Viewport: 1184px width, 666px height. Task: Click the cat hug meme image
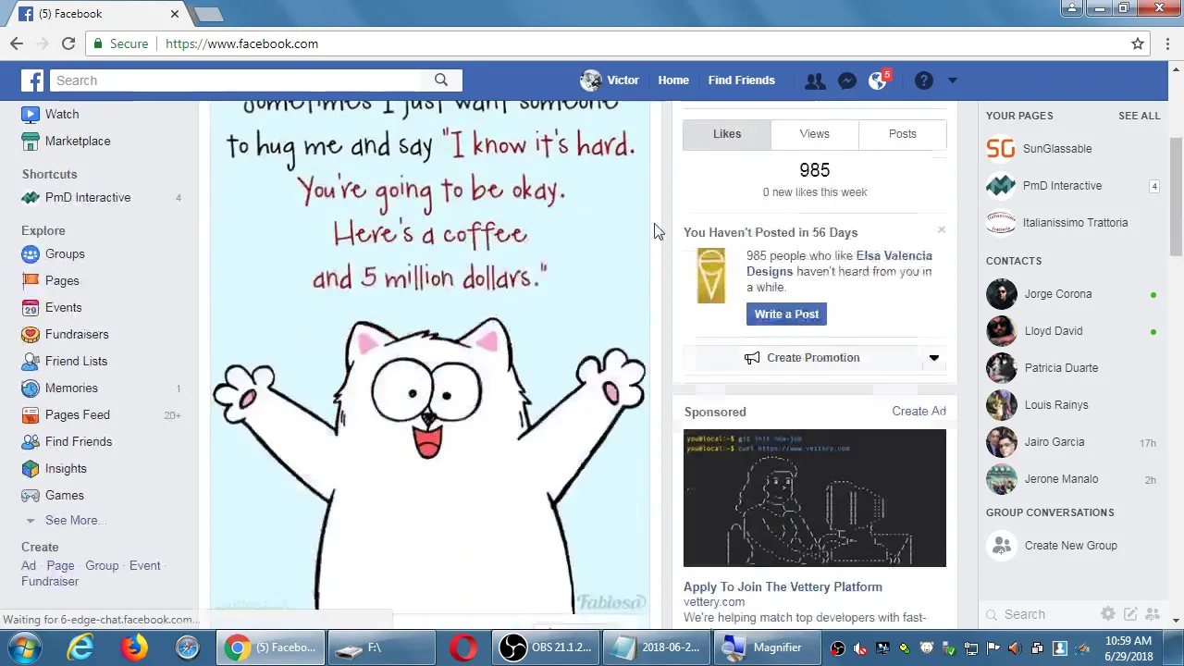(430, 356)
